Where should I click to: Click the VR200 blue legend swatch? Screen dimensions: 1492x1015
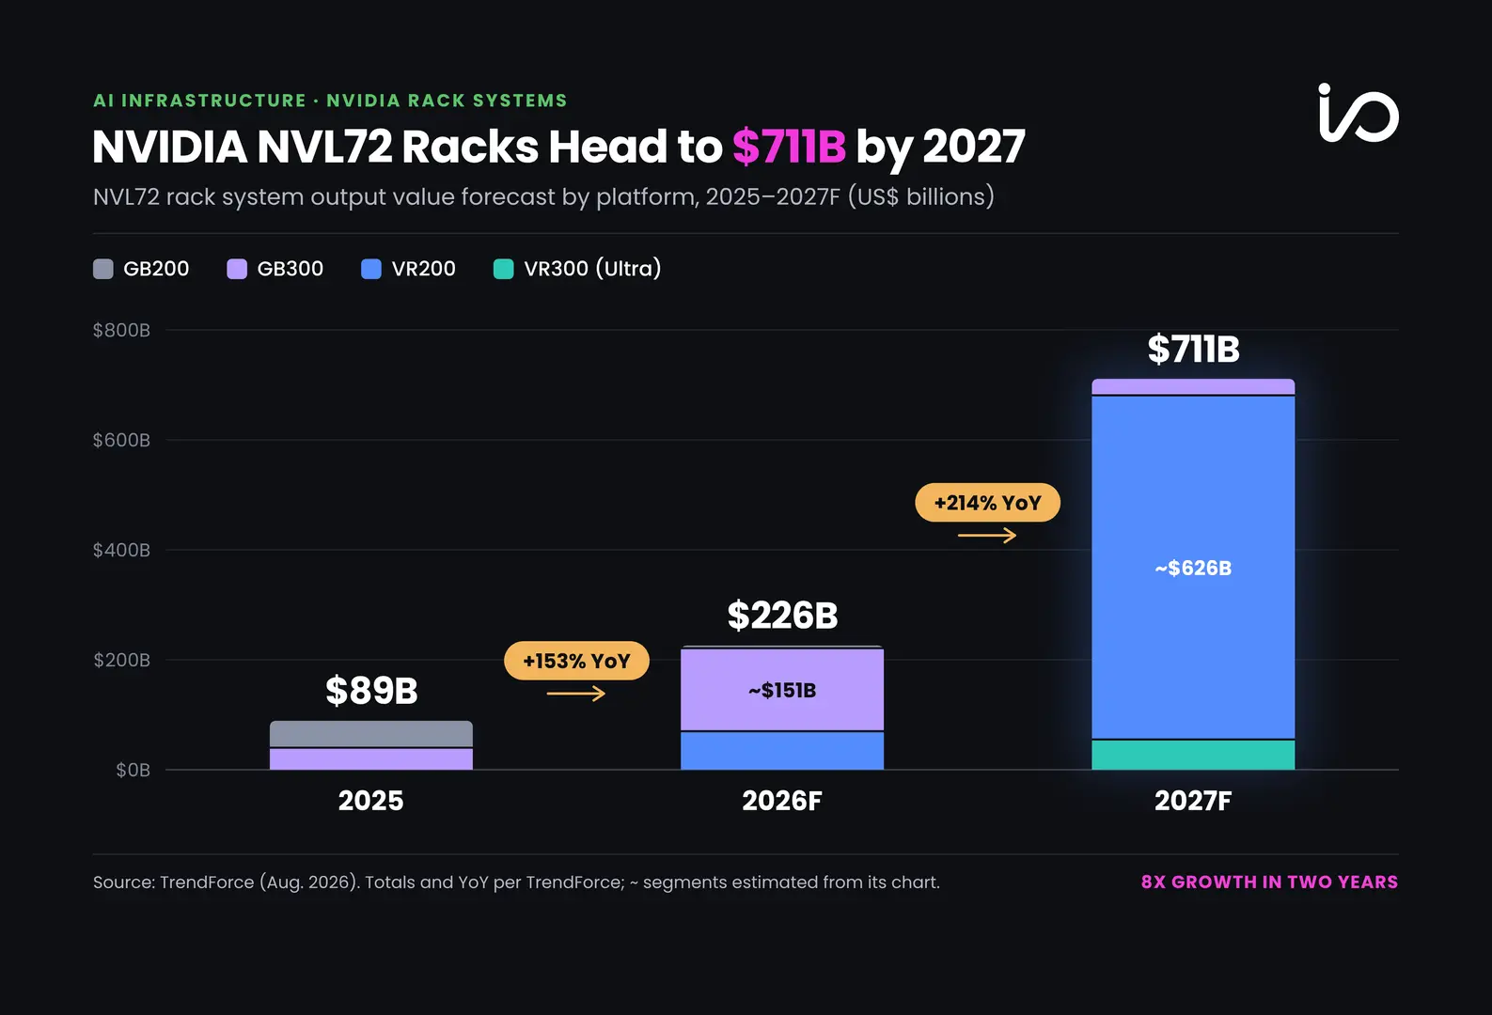(371, 269)
